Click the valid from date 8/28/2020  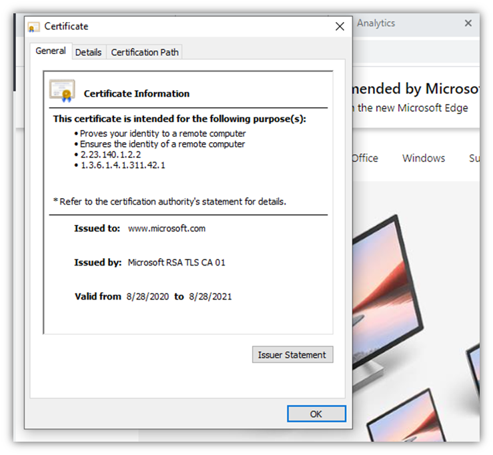click(x=147, y=296)
